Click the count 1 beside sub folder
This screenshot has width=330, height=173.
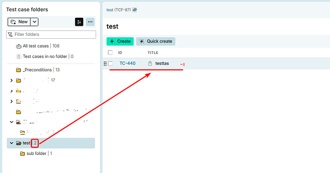pyautogui.click(x=51, y=154)
